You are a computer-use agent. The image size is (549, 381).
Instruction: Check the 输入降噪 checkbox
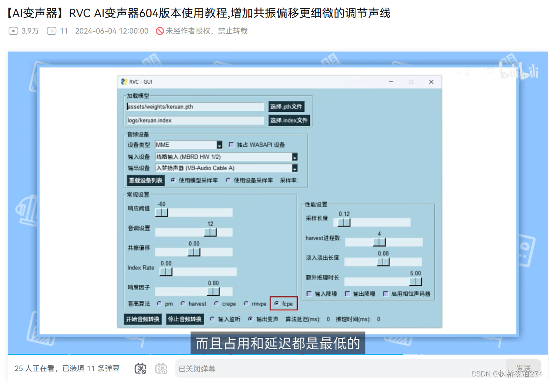(x=309, y=294)
